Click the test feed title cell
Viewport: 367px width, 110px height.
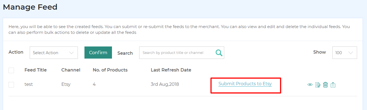pyautogui.click(x=29, y=84)
